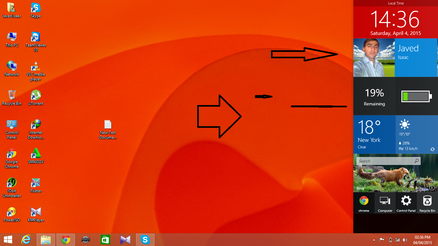Image resolution: width=438 pixels, height=246 pixels.
Task: Open µTorrent from the desktop
Action: coord(35,95)
